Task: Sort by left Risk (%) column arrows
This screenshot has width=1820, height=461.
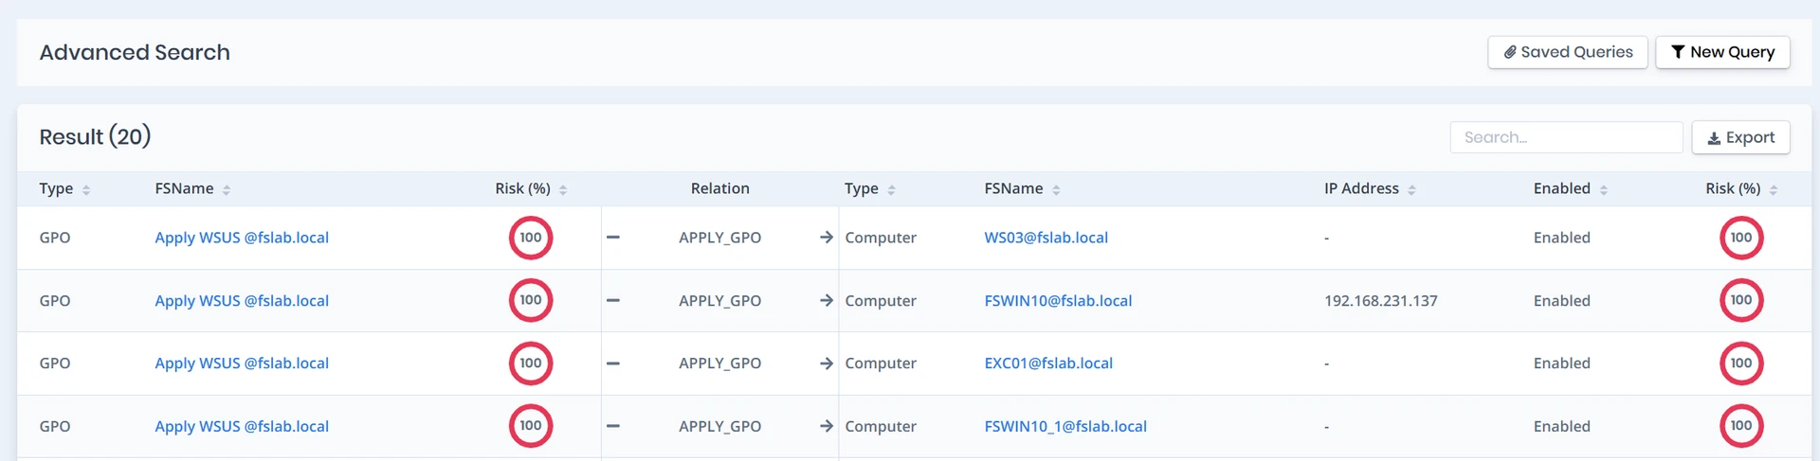Action: coord(563,190)
